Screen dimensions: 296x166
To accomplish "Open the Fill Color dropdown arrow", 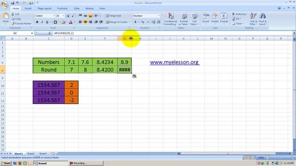I will click(67, 22).
